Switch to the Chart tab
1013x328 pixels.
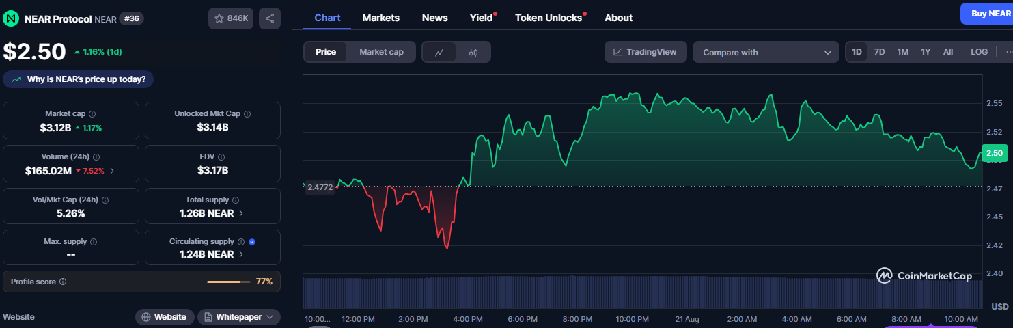[327, 18]
